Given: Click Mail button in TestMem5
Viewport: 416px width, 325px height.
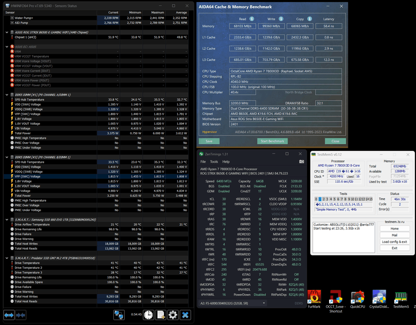Looking at the screenshot, I should pyautogui.click(x=395, y=235).
